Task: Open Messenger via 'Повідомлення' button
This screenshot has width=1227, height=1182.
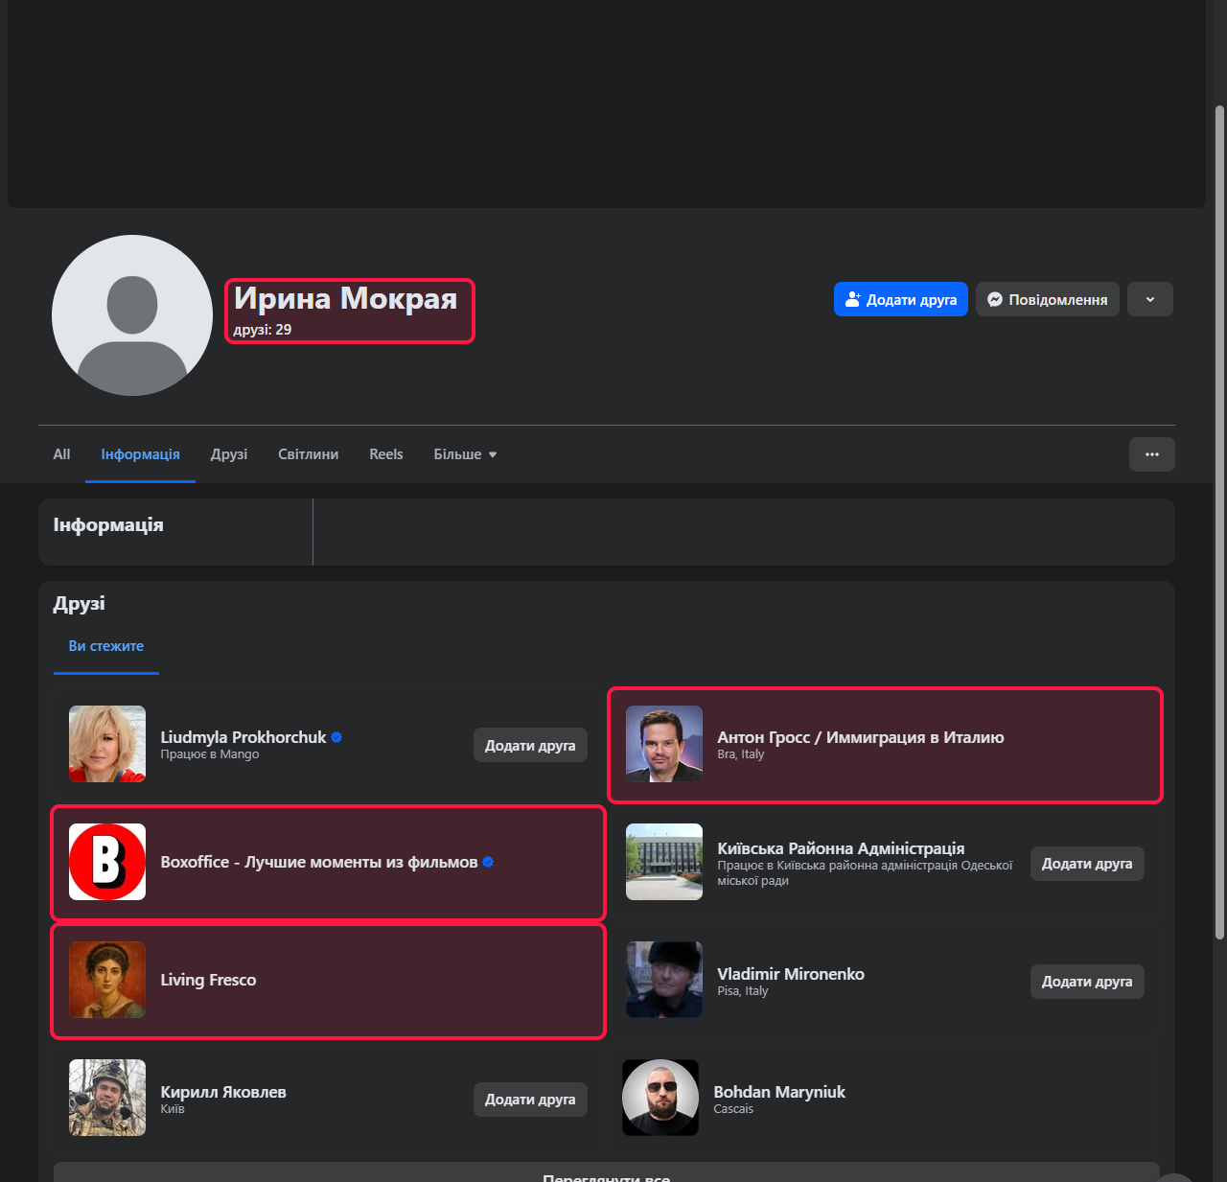Action: click(x=1048, y=299)
